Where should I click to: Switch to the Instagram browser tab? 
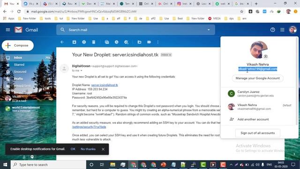[184, 4]
